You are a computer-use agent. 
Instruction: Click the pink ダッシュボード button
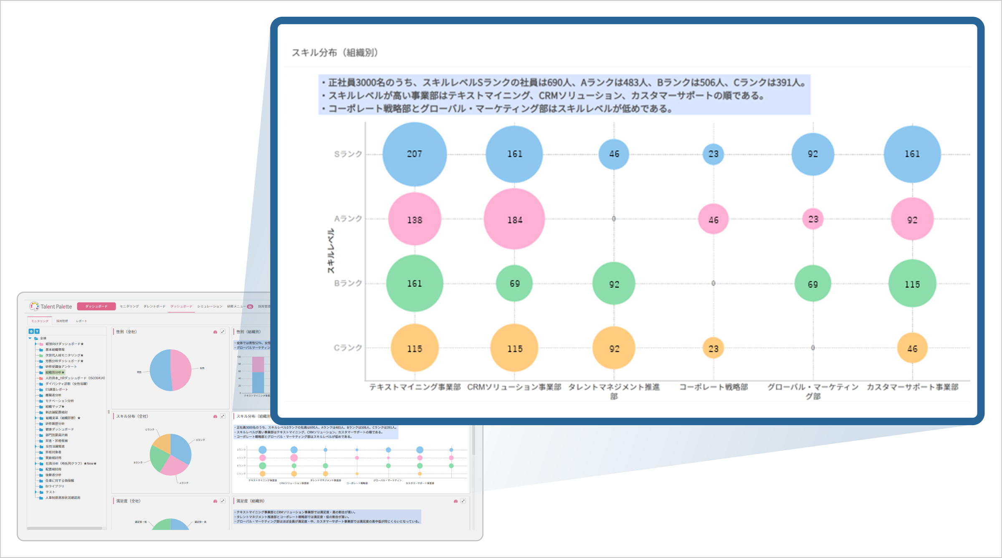click(x=96, y=307)
